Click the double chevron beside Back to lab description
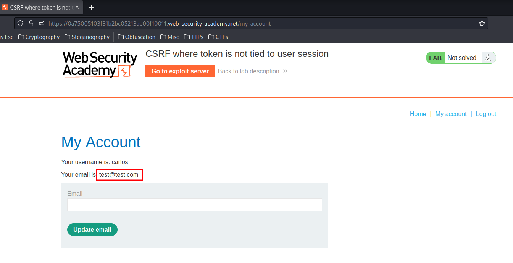 (x=285, y=71)
